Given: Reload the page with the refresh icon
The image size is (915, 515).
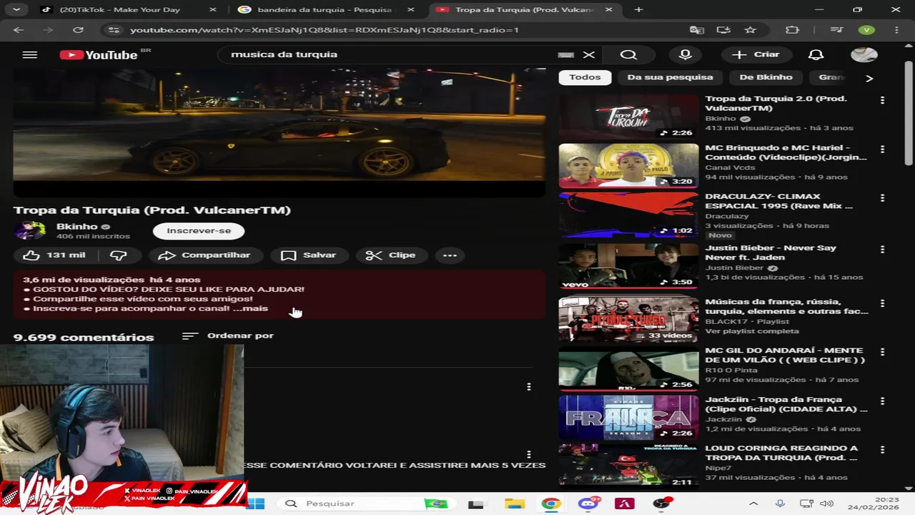Looking at the screenshot, I should point(78,30).
